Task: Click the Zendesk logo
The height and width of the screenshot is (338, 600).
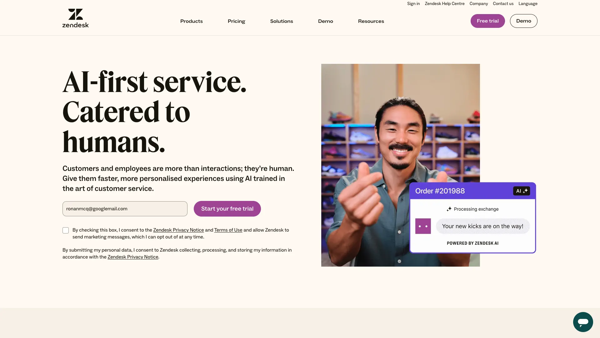Action: [x=75, y=18]
